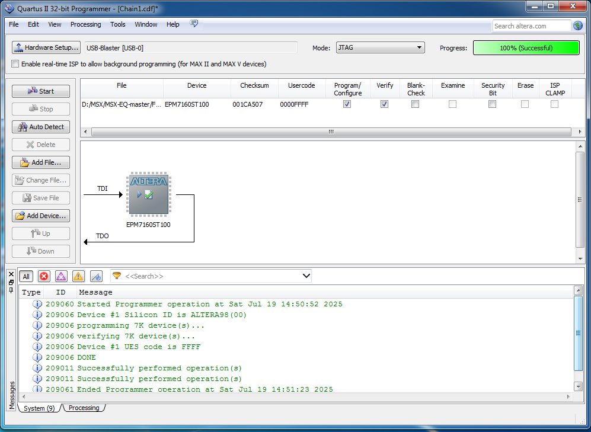Click the usercode value 0000FFFF
591x432 pixels.
[294, 104]
